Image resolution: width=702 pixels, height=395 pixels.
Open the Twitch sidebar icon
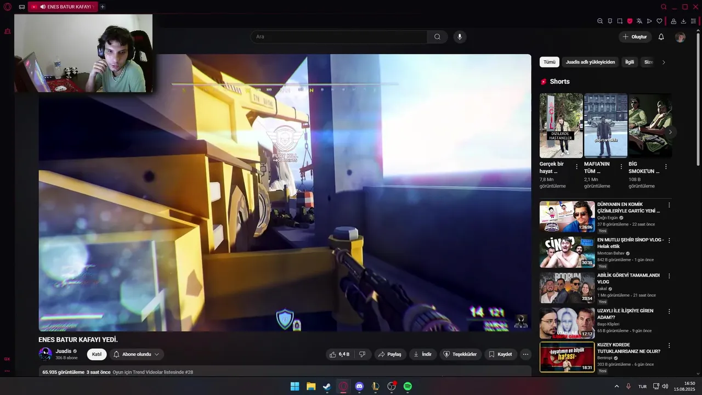tap(7, 31)
